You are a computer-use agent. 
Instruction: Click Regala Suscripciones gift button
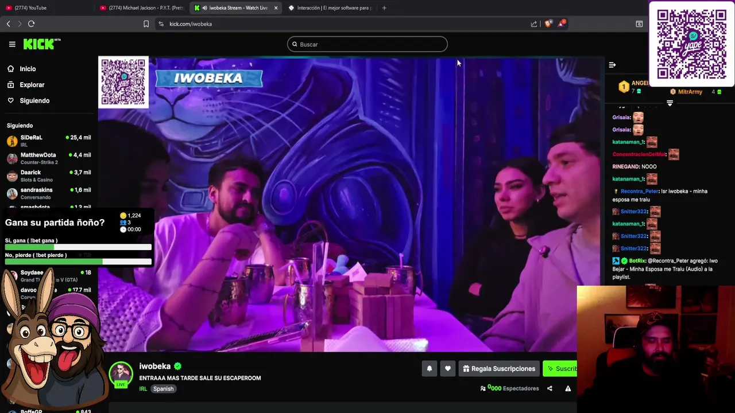pyautogui.click(x=499, y=368)
